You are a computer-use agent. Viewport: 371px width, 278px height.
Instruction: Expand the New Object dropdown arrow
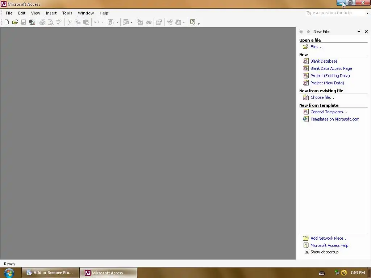[184, 22]
